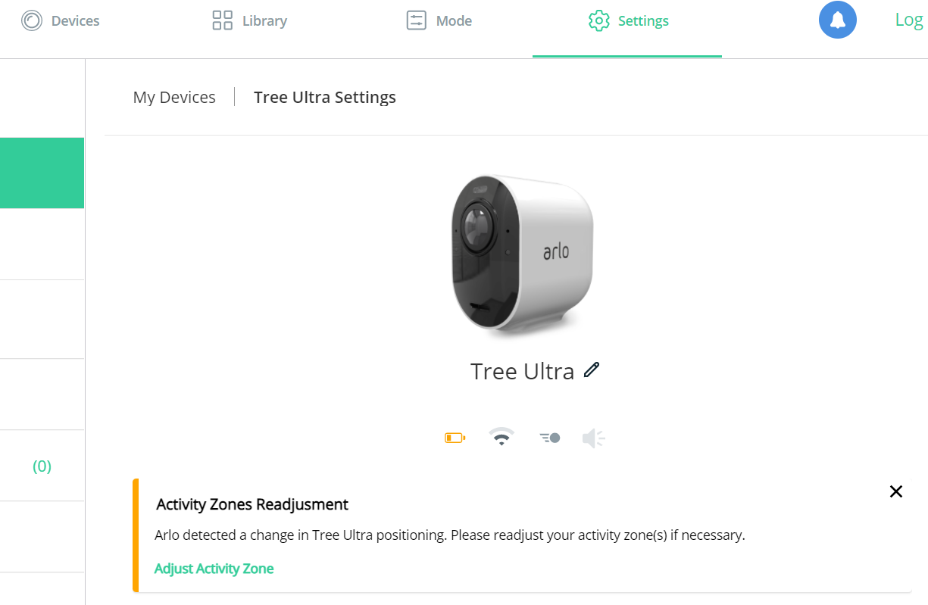Image resolution: width=928 pixels, height=605 pixels.
Task: View the WiFi signal strength icon
Action: coord(501,437)
